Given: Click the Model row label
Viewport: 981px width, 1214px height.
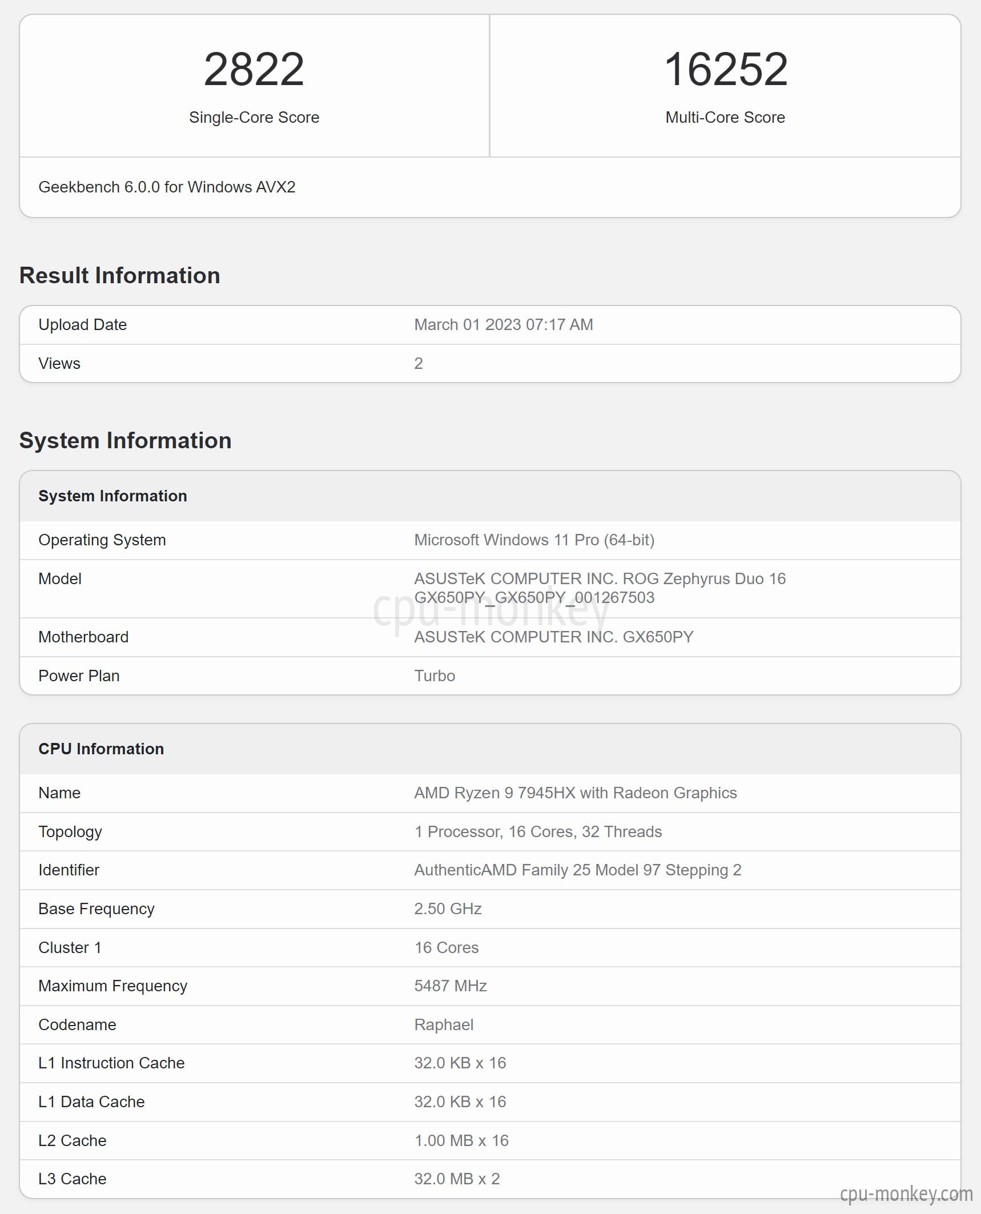Looking at the screenshot, I should (x=60, y=579).
